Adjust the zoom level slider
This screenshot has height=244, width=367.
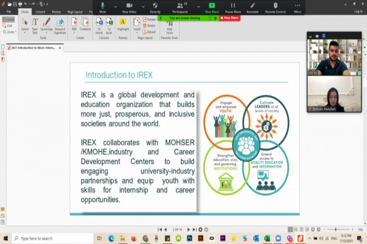click(335, 229)
